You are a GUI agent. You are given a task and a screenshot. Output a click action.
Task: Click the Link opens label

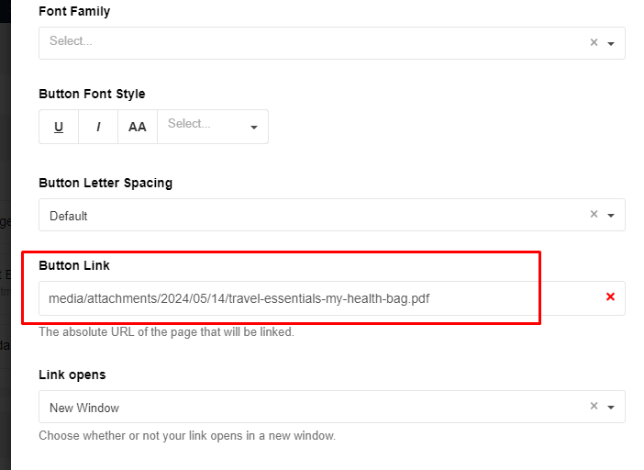72,375
